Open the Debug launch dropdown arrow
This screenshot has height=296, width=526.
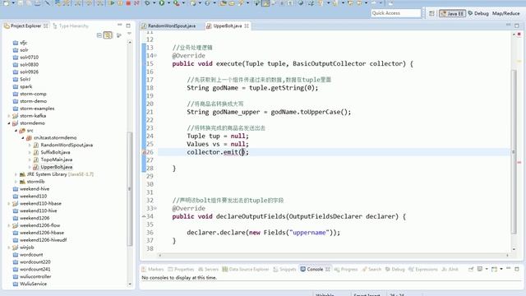click(155, 3)
